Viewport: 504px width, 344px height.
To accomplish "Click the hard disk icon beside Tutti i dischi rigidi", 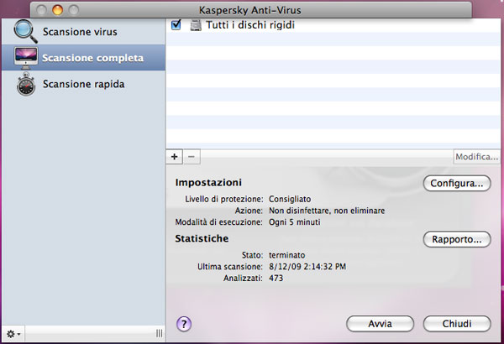I will [x=196, y=25].
